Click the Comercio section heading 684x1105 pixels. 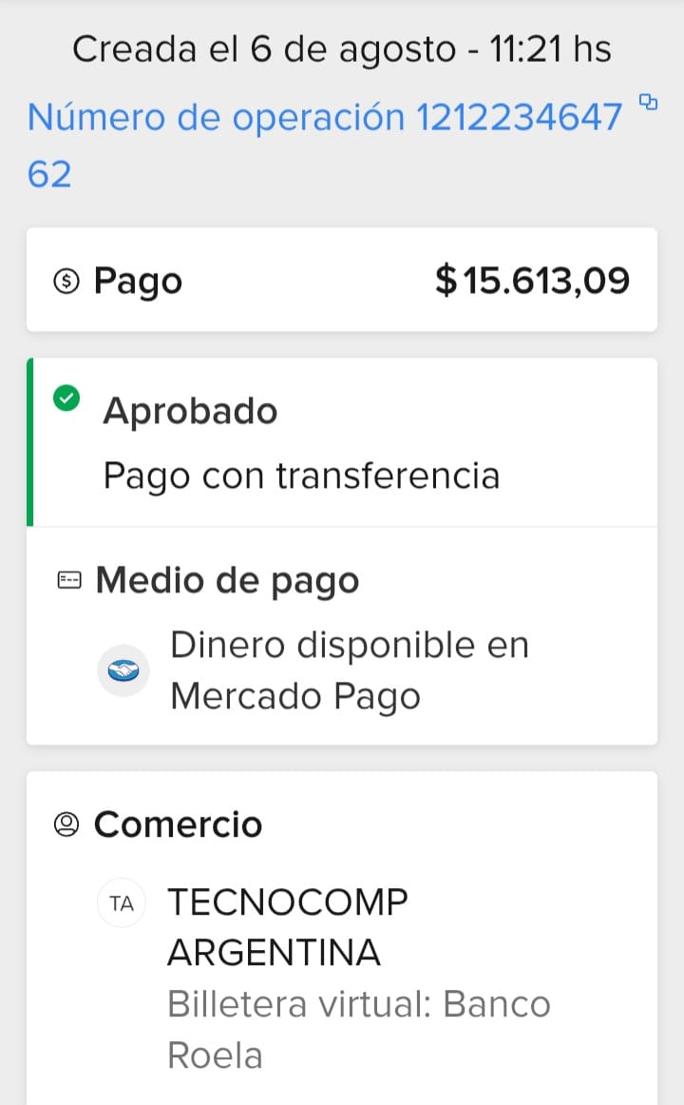pyautogui.click(x=178, y=824)
